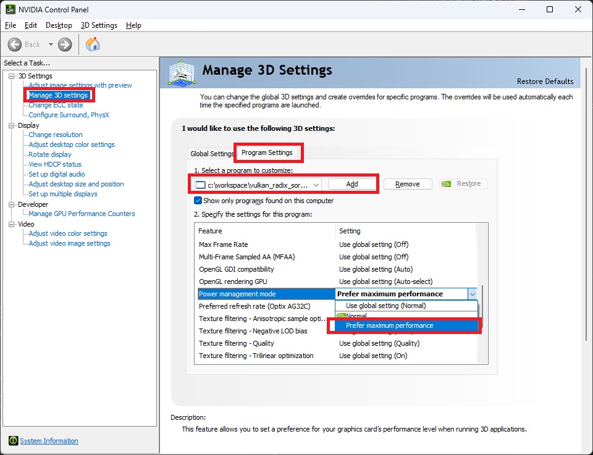Open Adjust desktop color settings
Image resolution: width=593 pixels, height=455 pixels.
click(72, 144)
